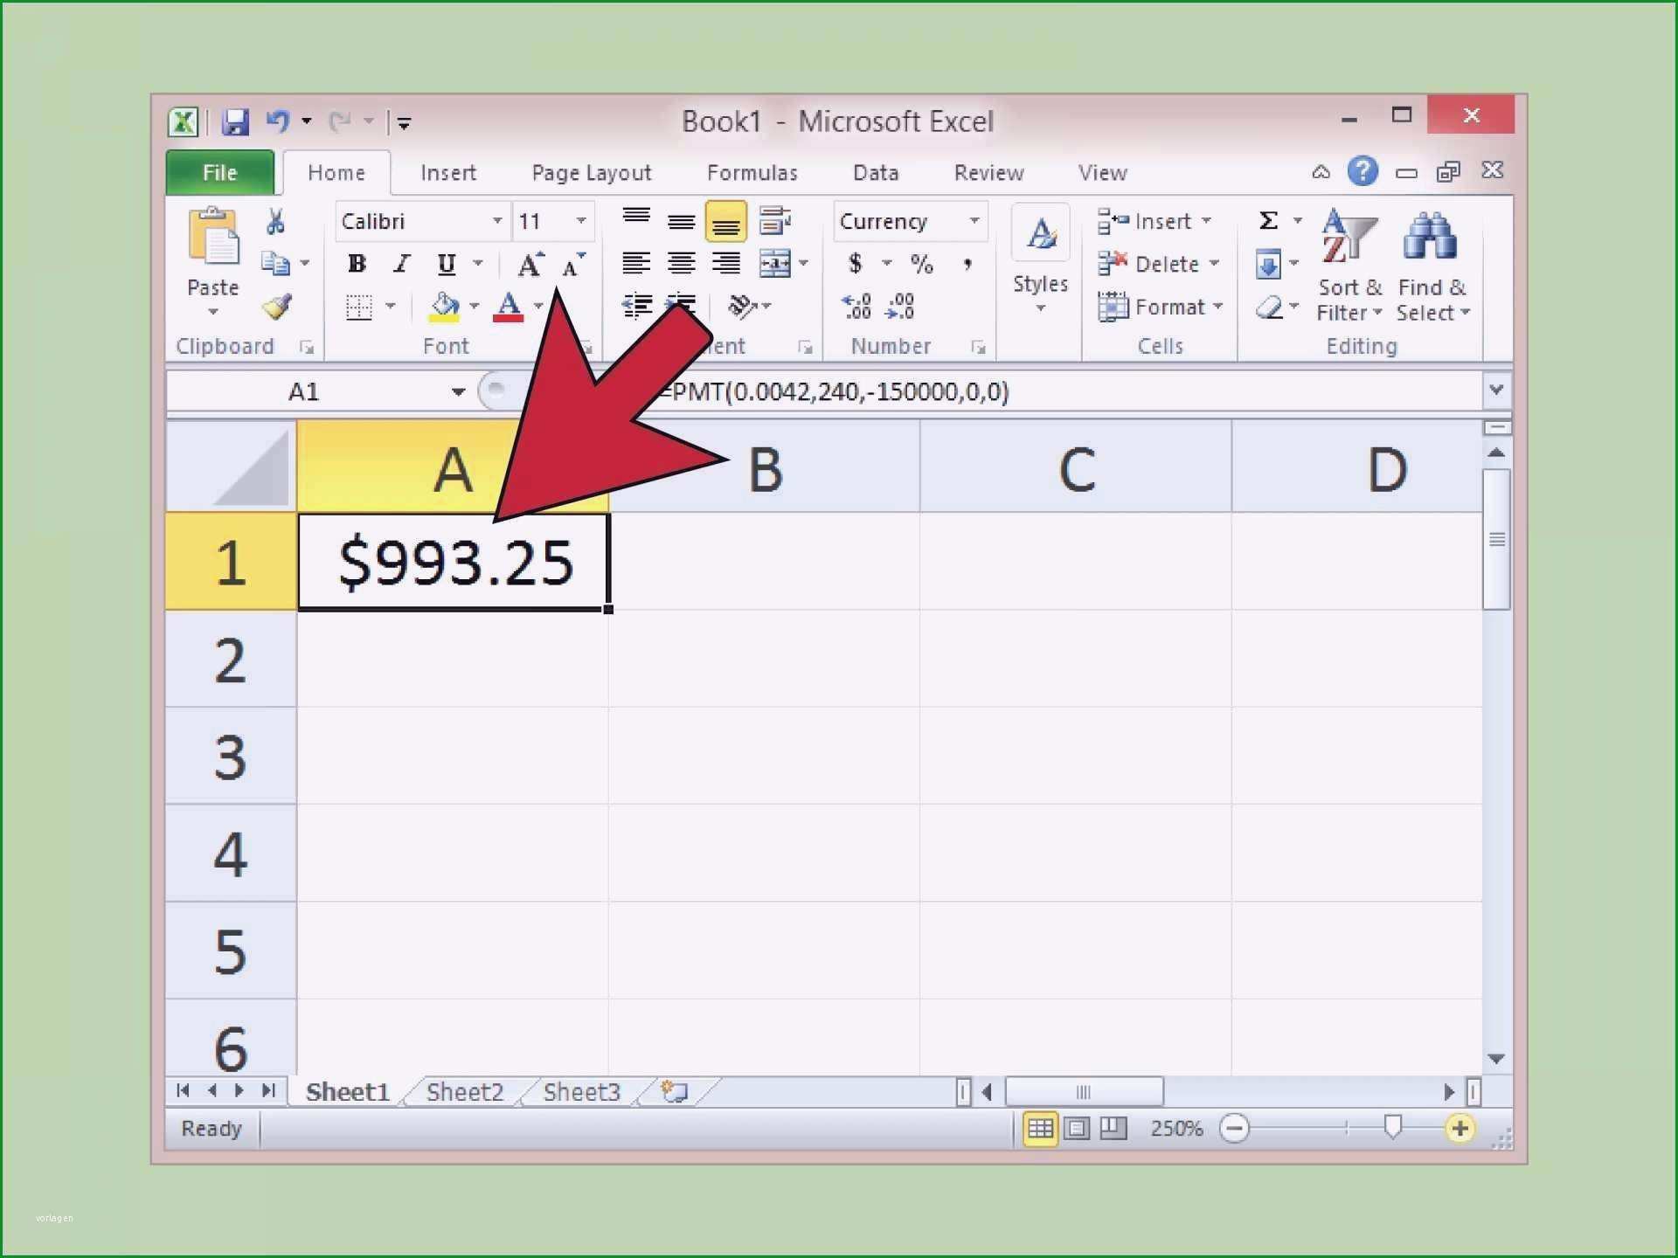Select the Formulas ribbon tab
The height and width of the screenshot is (1258, 1678).
[x=751, y=172]
